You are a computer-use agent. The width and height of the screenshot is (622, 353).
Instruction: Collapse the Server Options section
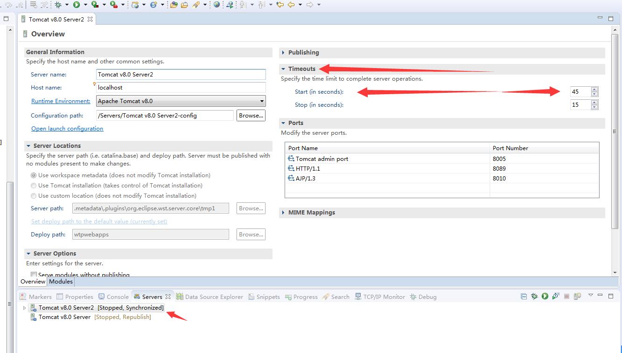28,254
